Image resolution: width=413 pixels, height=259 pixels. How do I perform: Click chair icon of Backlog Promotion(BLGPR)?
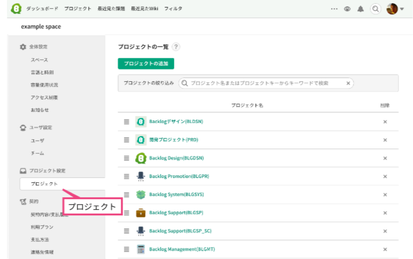pyautogui.click(x=141, y=176)
